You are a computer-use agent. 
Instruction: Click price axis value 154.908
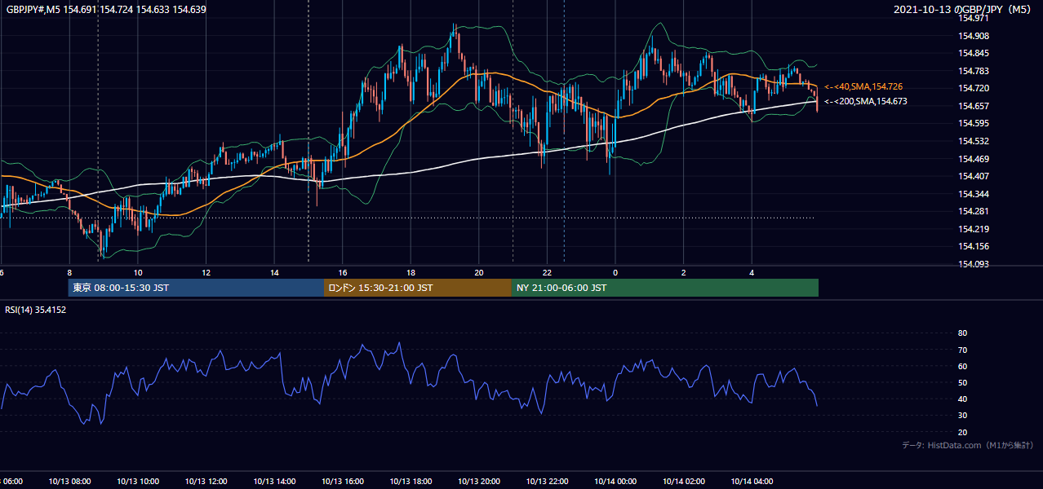point(973,36)
